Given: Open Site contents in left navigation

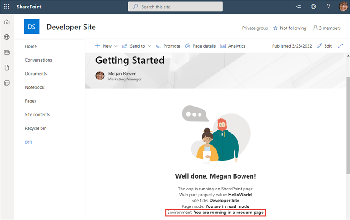Looking at the screenshot, I should point(37,115).
